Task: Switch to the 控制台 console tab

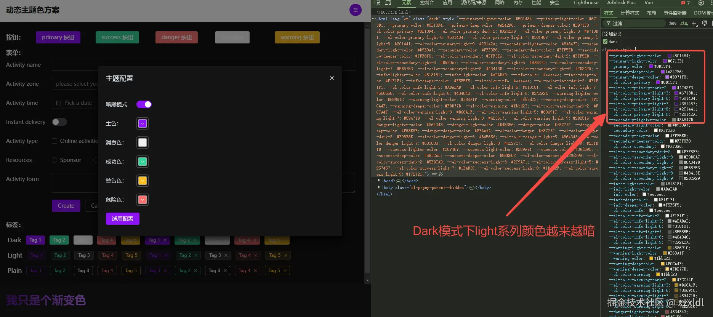Action: pyautogui.click(x=427, y=3)
